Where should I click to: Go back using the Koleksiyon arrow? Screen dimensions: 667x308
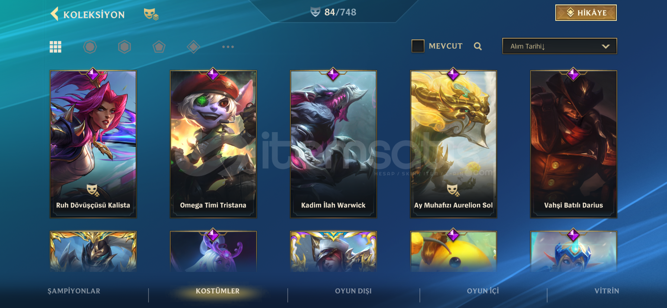tap(55, 14)
